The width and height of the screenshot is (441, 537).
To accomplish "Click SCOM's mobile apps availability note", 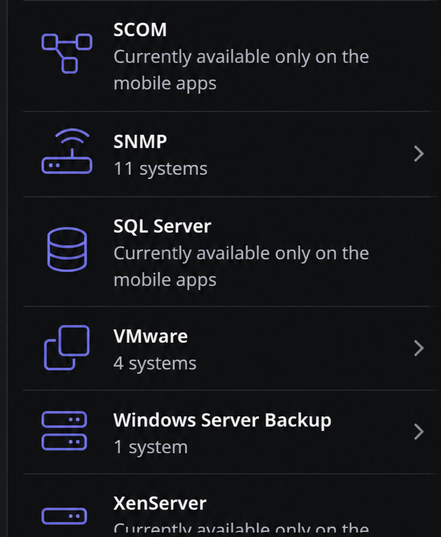I will point(241,70).
